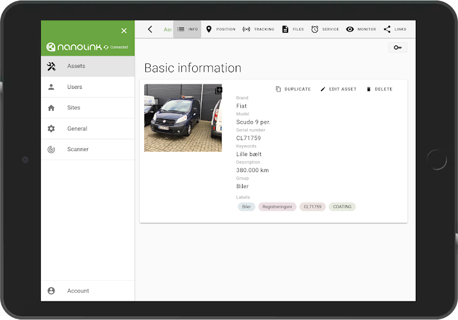The image size is (458, 320).
Task: Go back using the left chevron arrow
Action: tap(150, 29)
